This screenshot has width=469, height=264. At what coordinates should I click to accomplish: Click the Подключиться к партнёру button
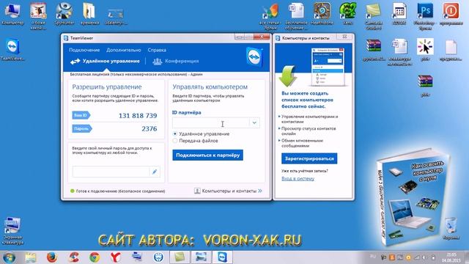pyautogui.click(x=207, y=155)
